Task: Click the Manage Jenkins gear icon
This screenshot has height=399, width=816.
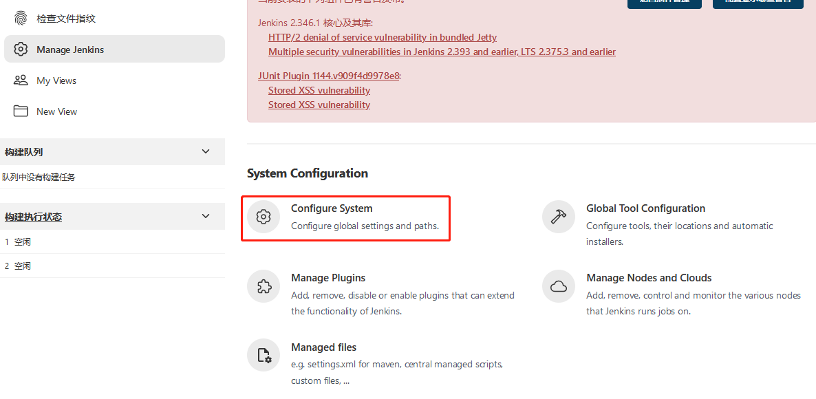Action: click(20, 50)
